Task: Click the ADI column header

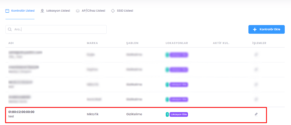Action: pos(11,43)
